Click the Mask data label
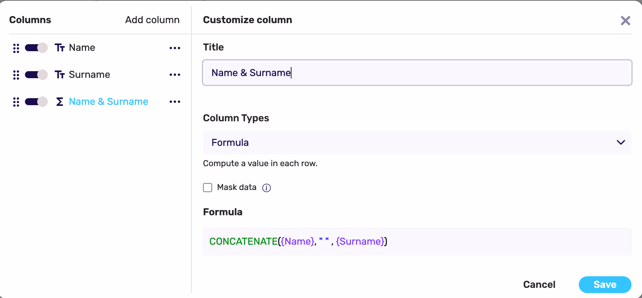Viewport: 642px width, 298px height. click(x=237, y=187)
